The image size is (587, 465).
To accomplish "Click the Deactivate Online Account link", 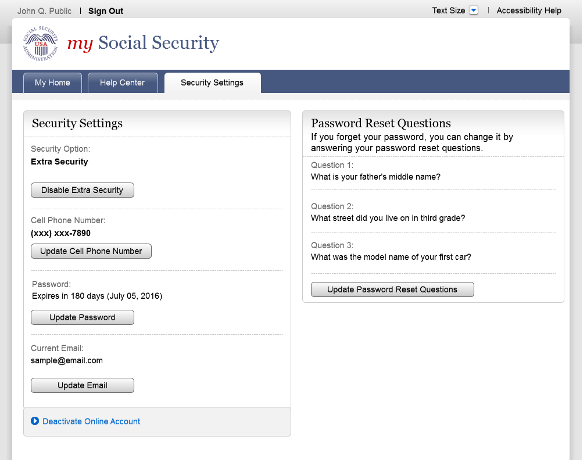I will tap(91, 421).
